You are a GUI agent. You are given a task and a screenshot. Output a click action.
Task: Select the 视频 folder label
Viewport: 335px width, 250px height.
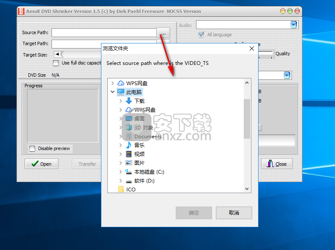point(139,154)
